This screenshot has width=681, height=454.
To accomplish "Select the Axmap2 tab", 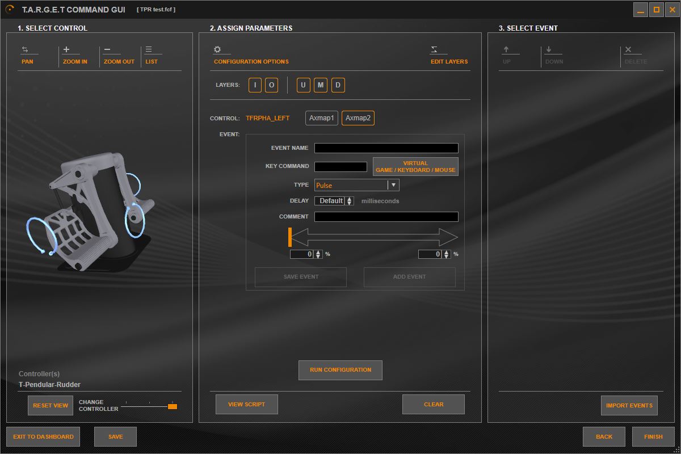I will click(x=358, y=118).
